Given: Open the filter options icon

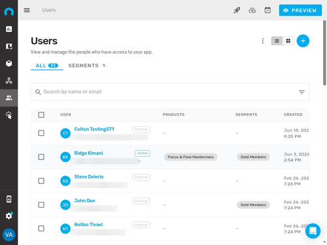Looking at the screenshot, I should [301, 92].
